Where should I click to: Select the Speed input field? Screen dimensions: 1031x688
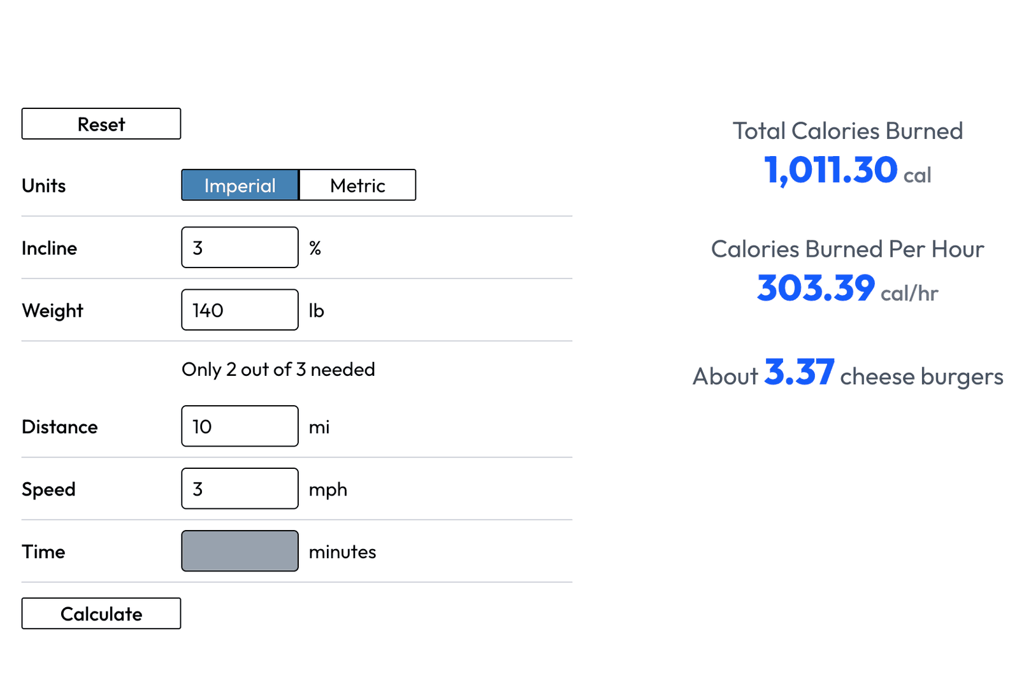pos(240,488)
